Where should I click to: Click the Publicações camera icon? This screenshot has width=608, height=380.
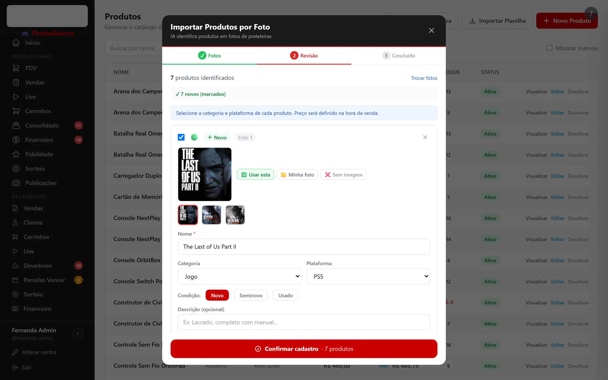click(x=16, y=183)
